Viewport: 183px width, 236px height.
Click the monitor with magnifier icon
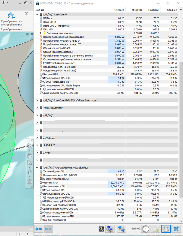pyautogui.click(x=110, y=229)
